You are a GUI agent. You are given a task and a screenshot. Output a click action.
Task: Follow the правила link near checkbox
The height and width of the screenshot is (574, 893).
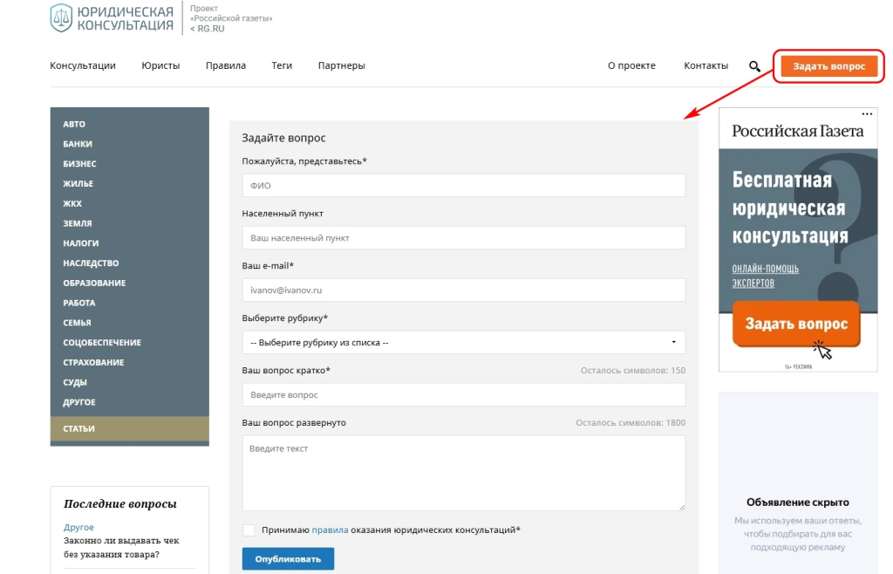330,530
